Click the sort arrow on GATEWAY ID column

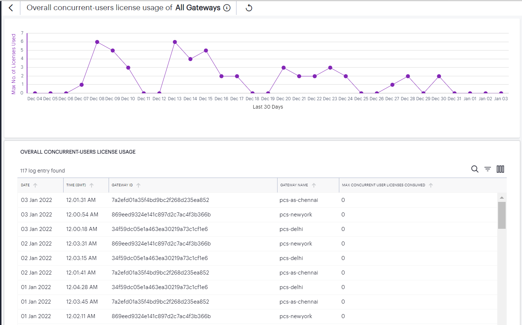coord(138,185)
